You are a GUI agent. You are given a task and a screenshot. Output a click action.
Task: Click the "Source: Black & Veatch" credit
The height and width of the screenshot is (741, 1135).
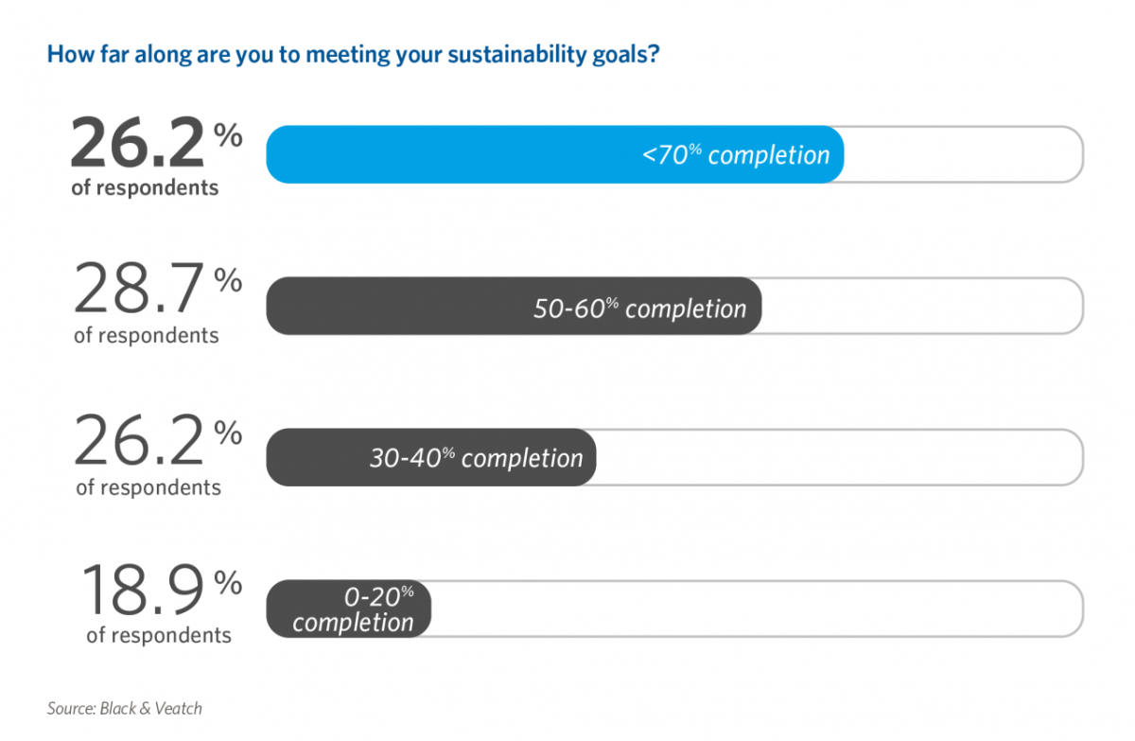coord(125,708)
